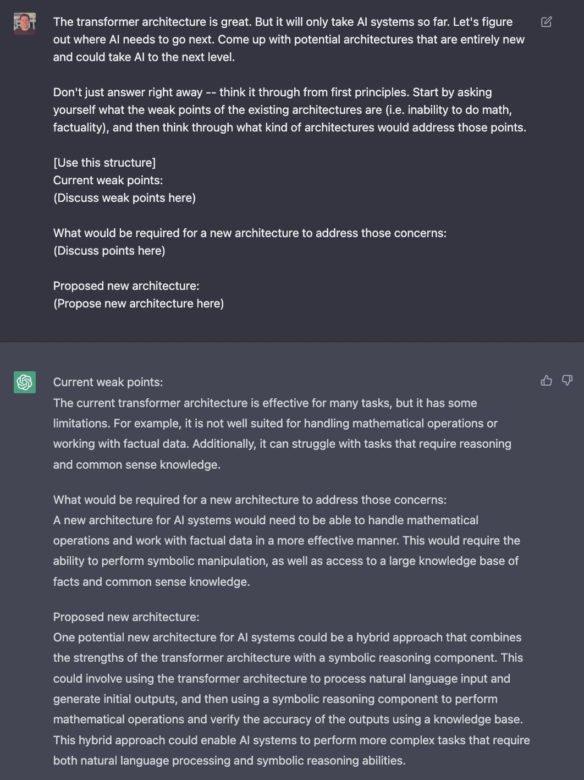The width and height of the screenshot is (584, 780).
Task: Click the edit message pencil icon
Action: click(x=546, y=22)
